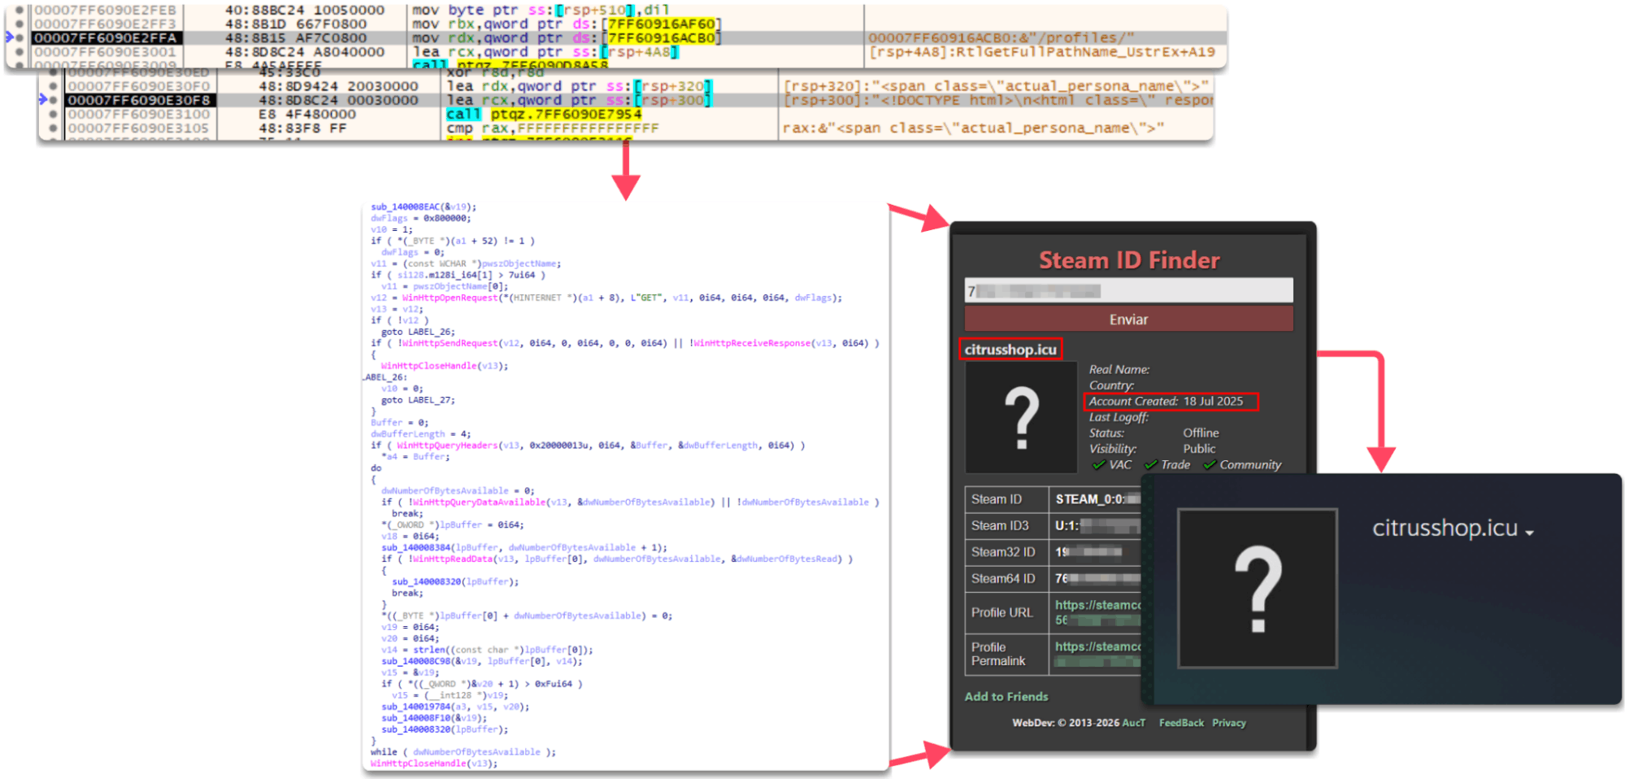Viewport: 1625px width, 779px height.
Task: Select highlighted address 00007FF6090E2FFA in the debugger
Action: 105,38
